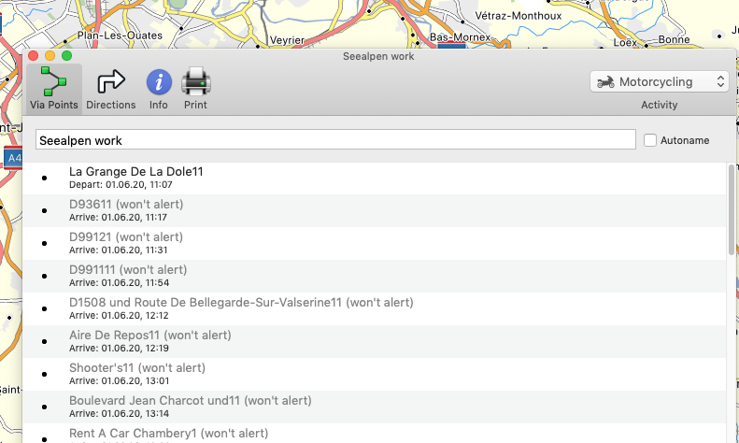
Task: Click the Activity dropdown stepper arrows
Action: tap(720, 82)
